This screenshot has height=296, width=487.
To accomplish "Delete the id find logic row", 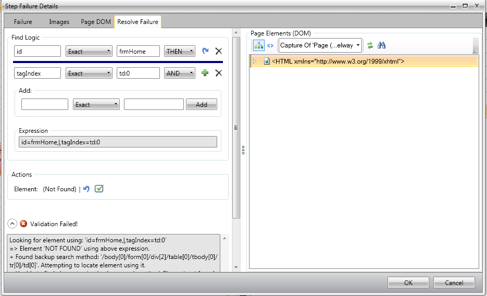I will (219, 51).
